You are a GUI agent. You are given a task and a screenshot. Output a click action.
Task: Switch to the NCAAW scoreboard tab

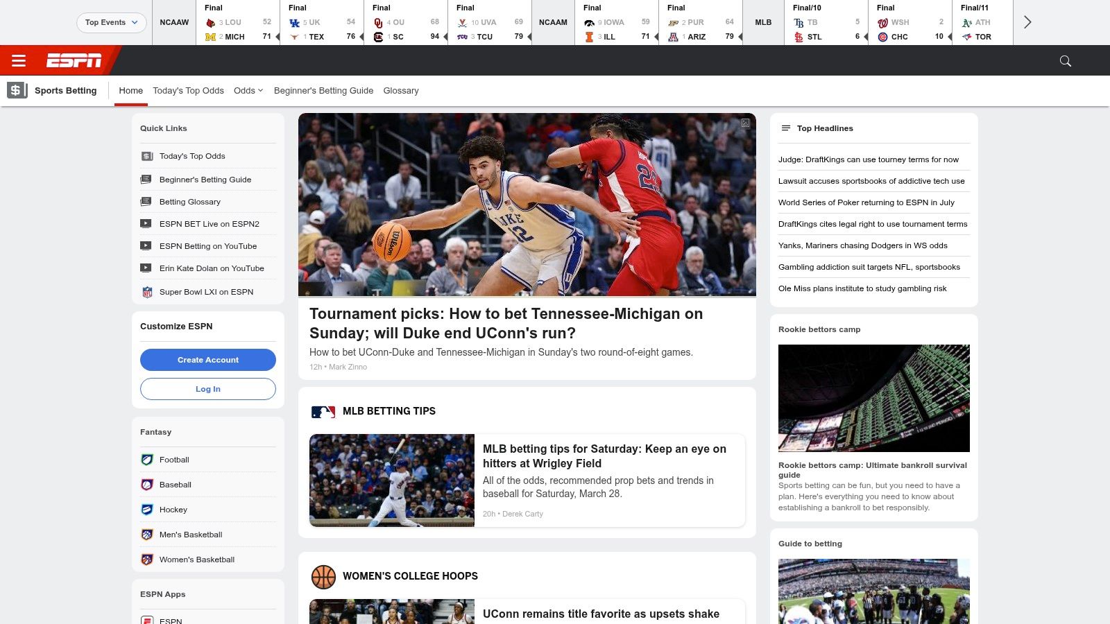coord(174,22)
